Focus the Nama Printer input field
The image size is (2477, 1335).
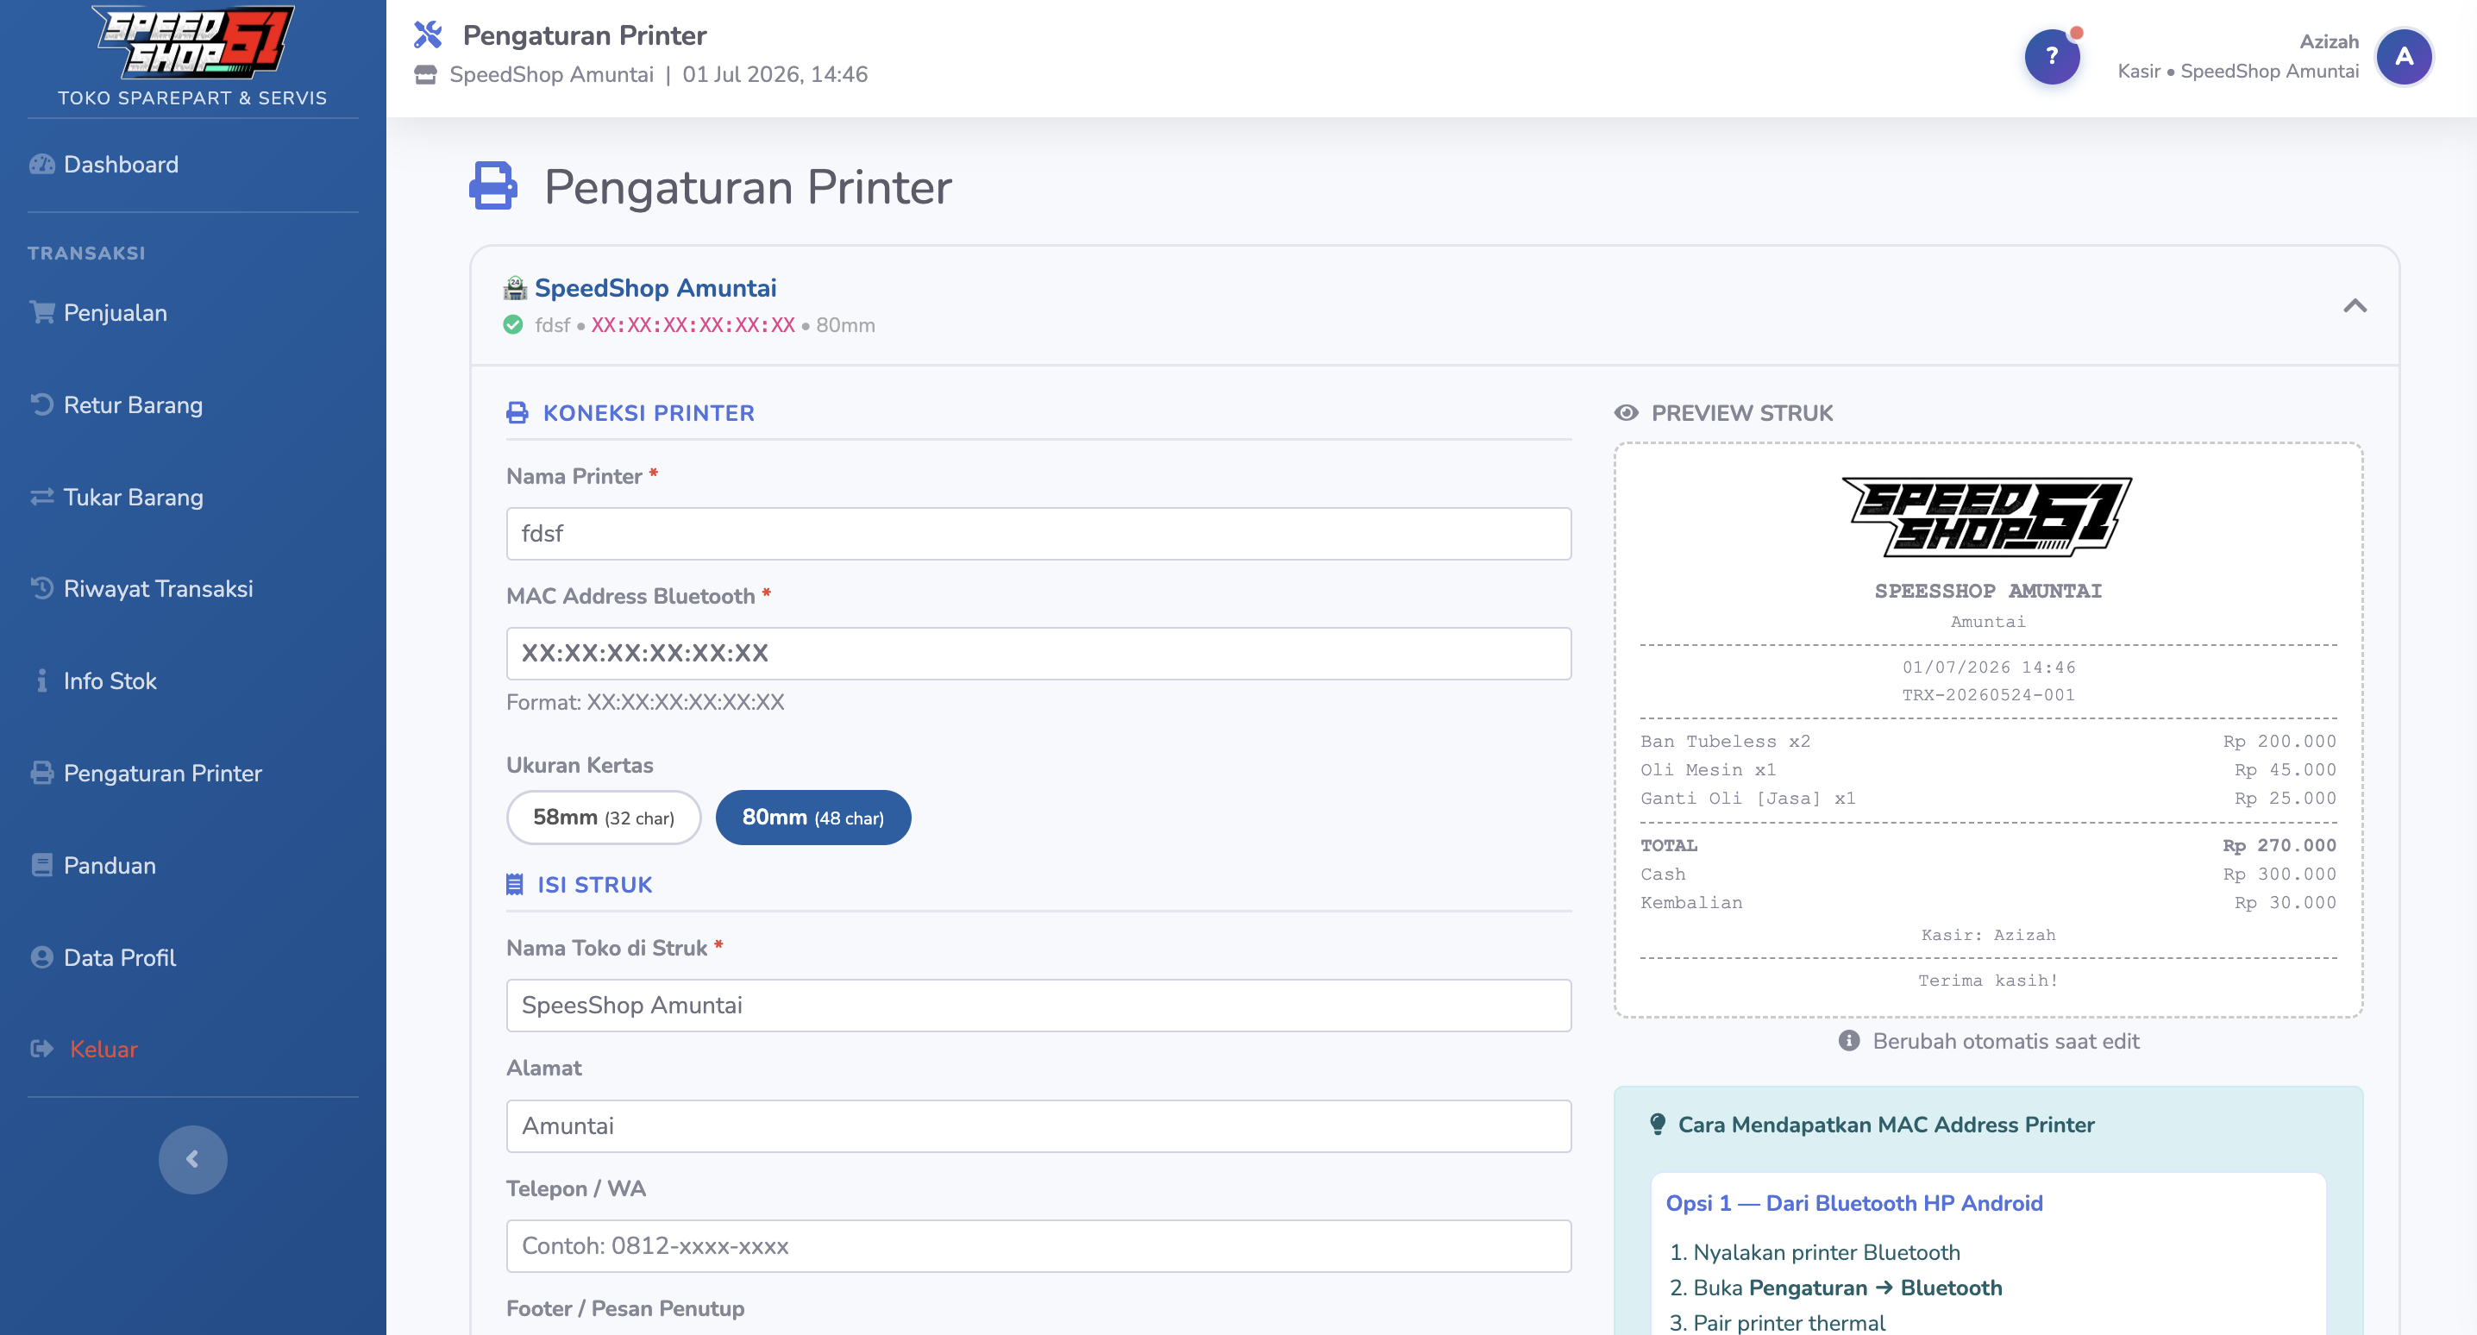1038,534
